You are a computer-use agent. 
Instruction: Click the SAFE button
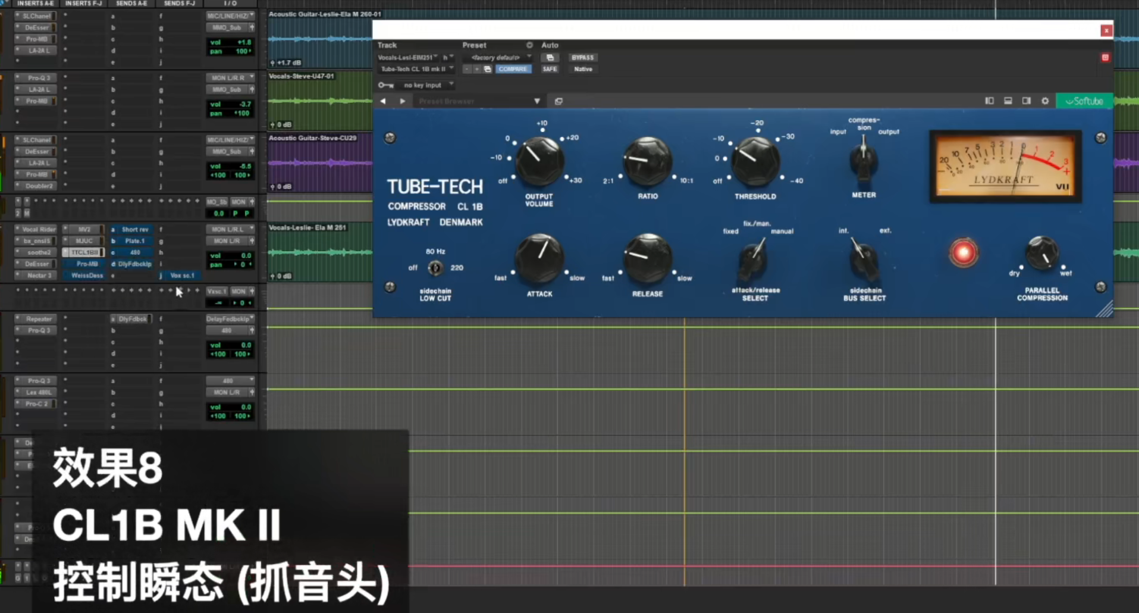pyautogui.click(x=550, y=69)
